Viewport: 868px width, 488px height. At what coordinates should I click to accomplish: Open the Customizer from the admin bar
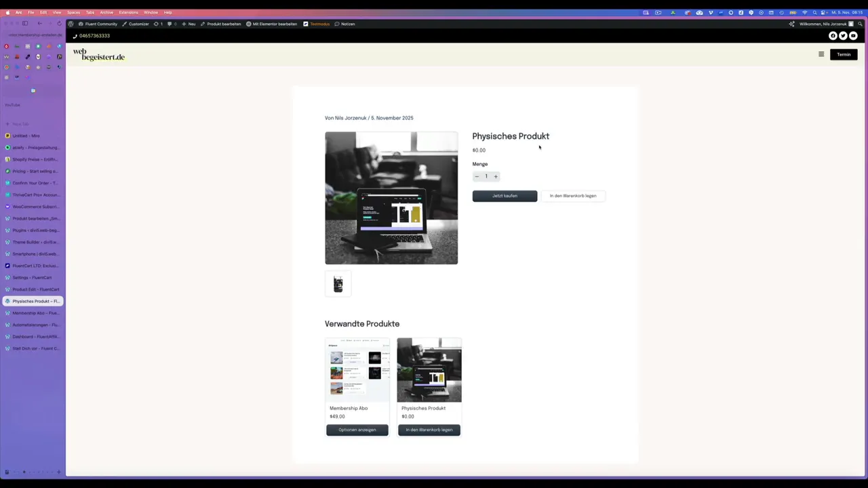138,24
